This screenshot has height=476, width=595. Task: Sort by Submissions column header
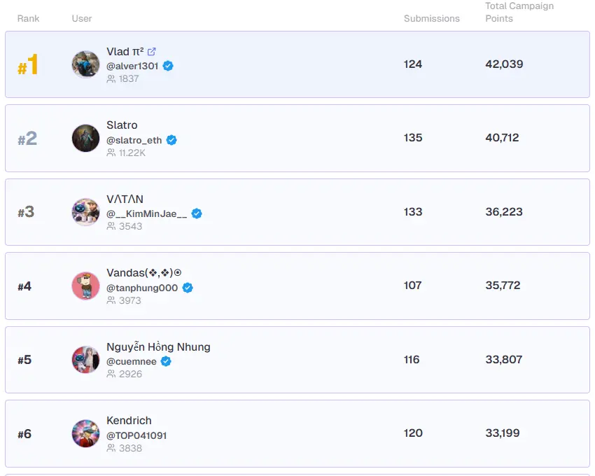[x=431, y=18]
